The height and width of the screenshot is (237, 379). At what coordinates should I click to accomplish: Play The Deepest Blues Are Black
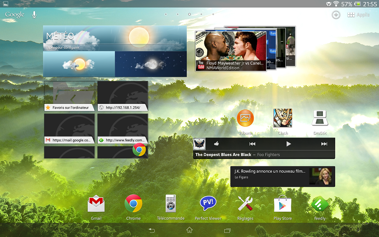pyautogui.click(x=288, y=144)
